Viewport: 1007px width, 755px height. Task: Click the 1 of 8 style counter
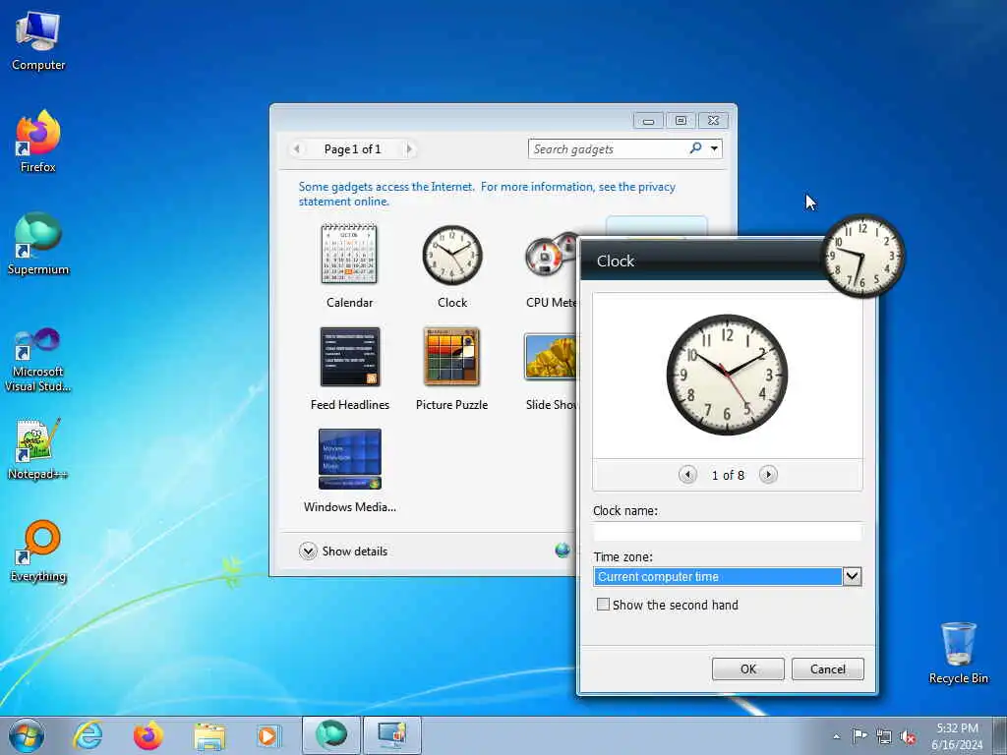pyautogui.click(x=728, y=475)
